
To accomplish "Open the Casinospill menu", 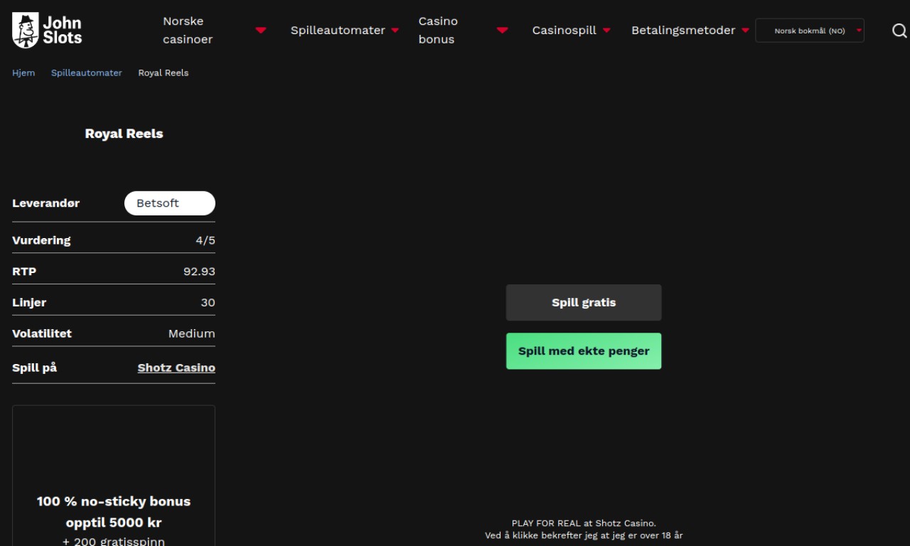I will click(564, 31).
